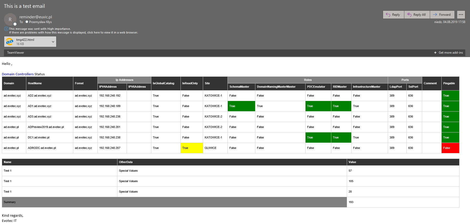The image size is (470, 224).
Task: Click the green SchemaMaster True cell
Action: tap(241, 106)
